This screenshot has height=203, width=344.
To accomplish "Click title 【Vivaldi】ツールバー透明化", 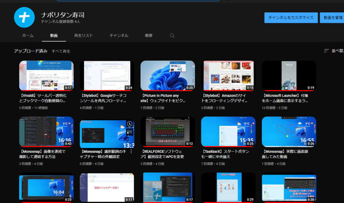I will click(43, 98).
